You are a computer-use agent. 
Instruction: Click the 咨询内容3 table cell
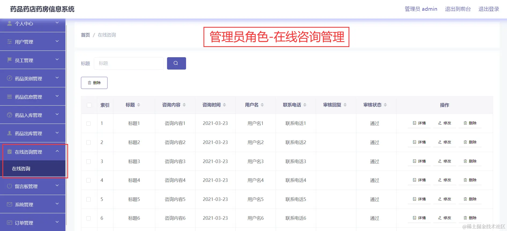[x=175, y=161]
